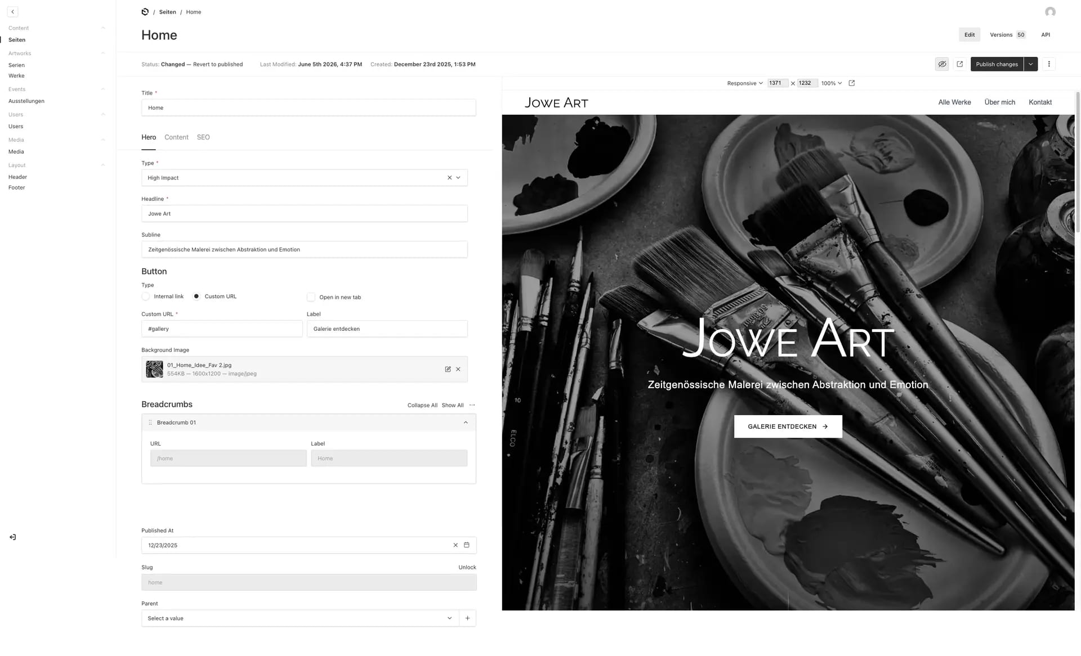Click the Publish changes button
Image resolution: width=1081 pixels, height=656 pixels.
997,64
